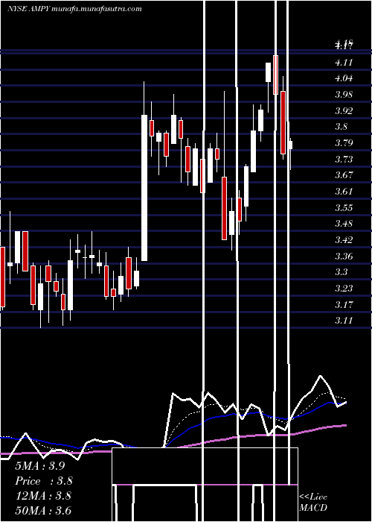The width and height of the screenshot is (372, 522).
Task: Select the 3.79 price axis label
Action: 344,143
